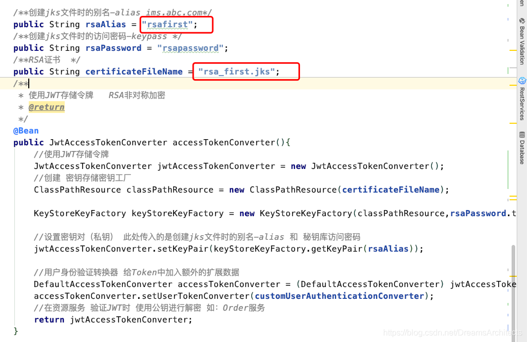
Task: Place cursor in the "rsa_first.jks" string literal
Action: point(237,71)
